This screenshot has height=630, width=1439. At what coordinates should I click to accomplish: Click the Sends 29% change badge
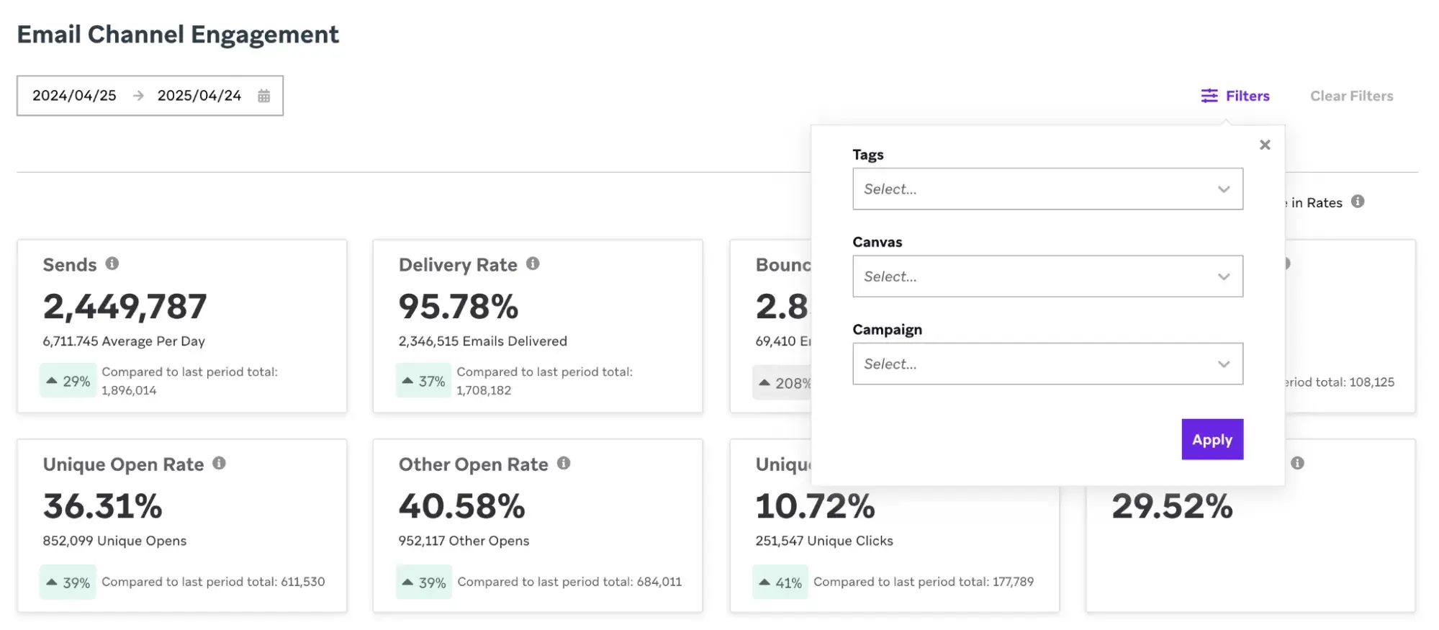[x=68, y=381]
